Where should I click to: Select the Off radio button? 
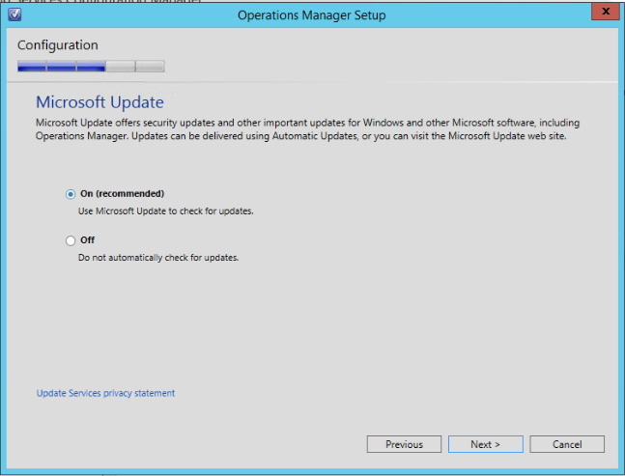[x=71, y=240]
